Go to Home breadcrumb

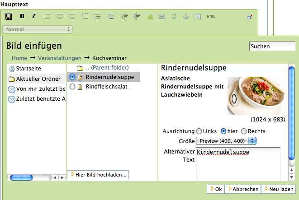coord(19,58)
